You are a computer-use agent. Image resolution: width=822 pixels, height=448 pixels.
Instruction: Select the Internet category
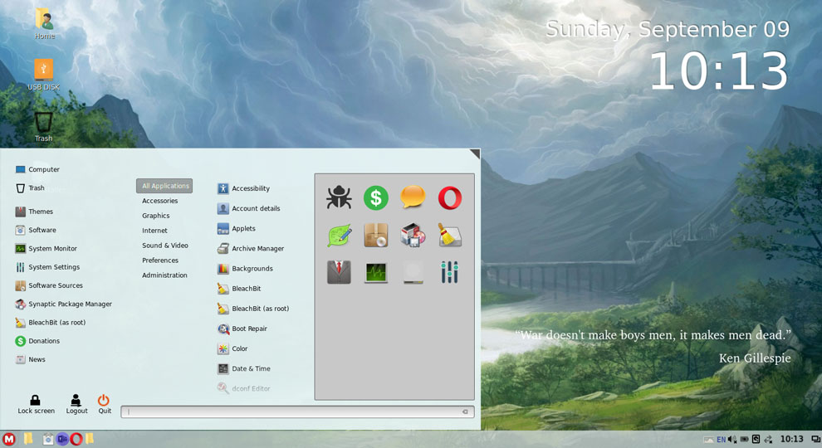(x=154, y=231)
